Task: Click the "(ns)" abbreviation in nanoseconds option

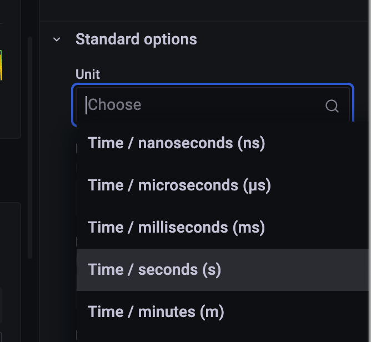Action: coord(251,143)
